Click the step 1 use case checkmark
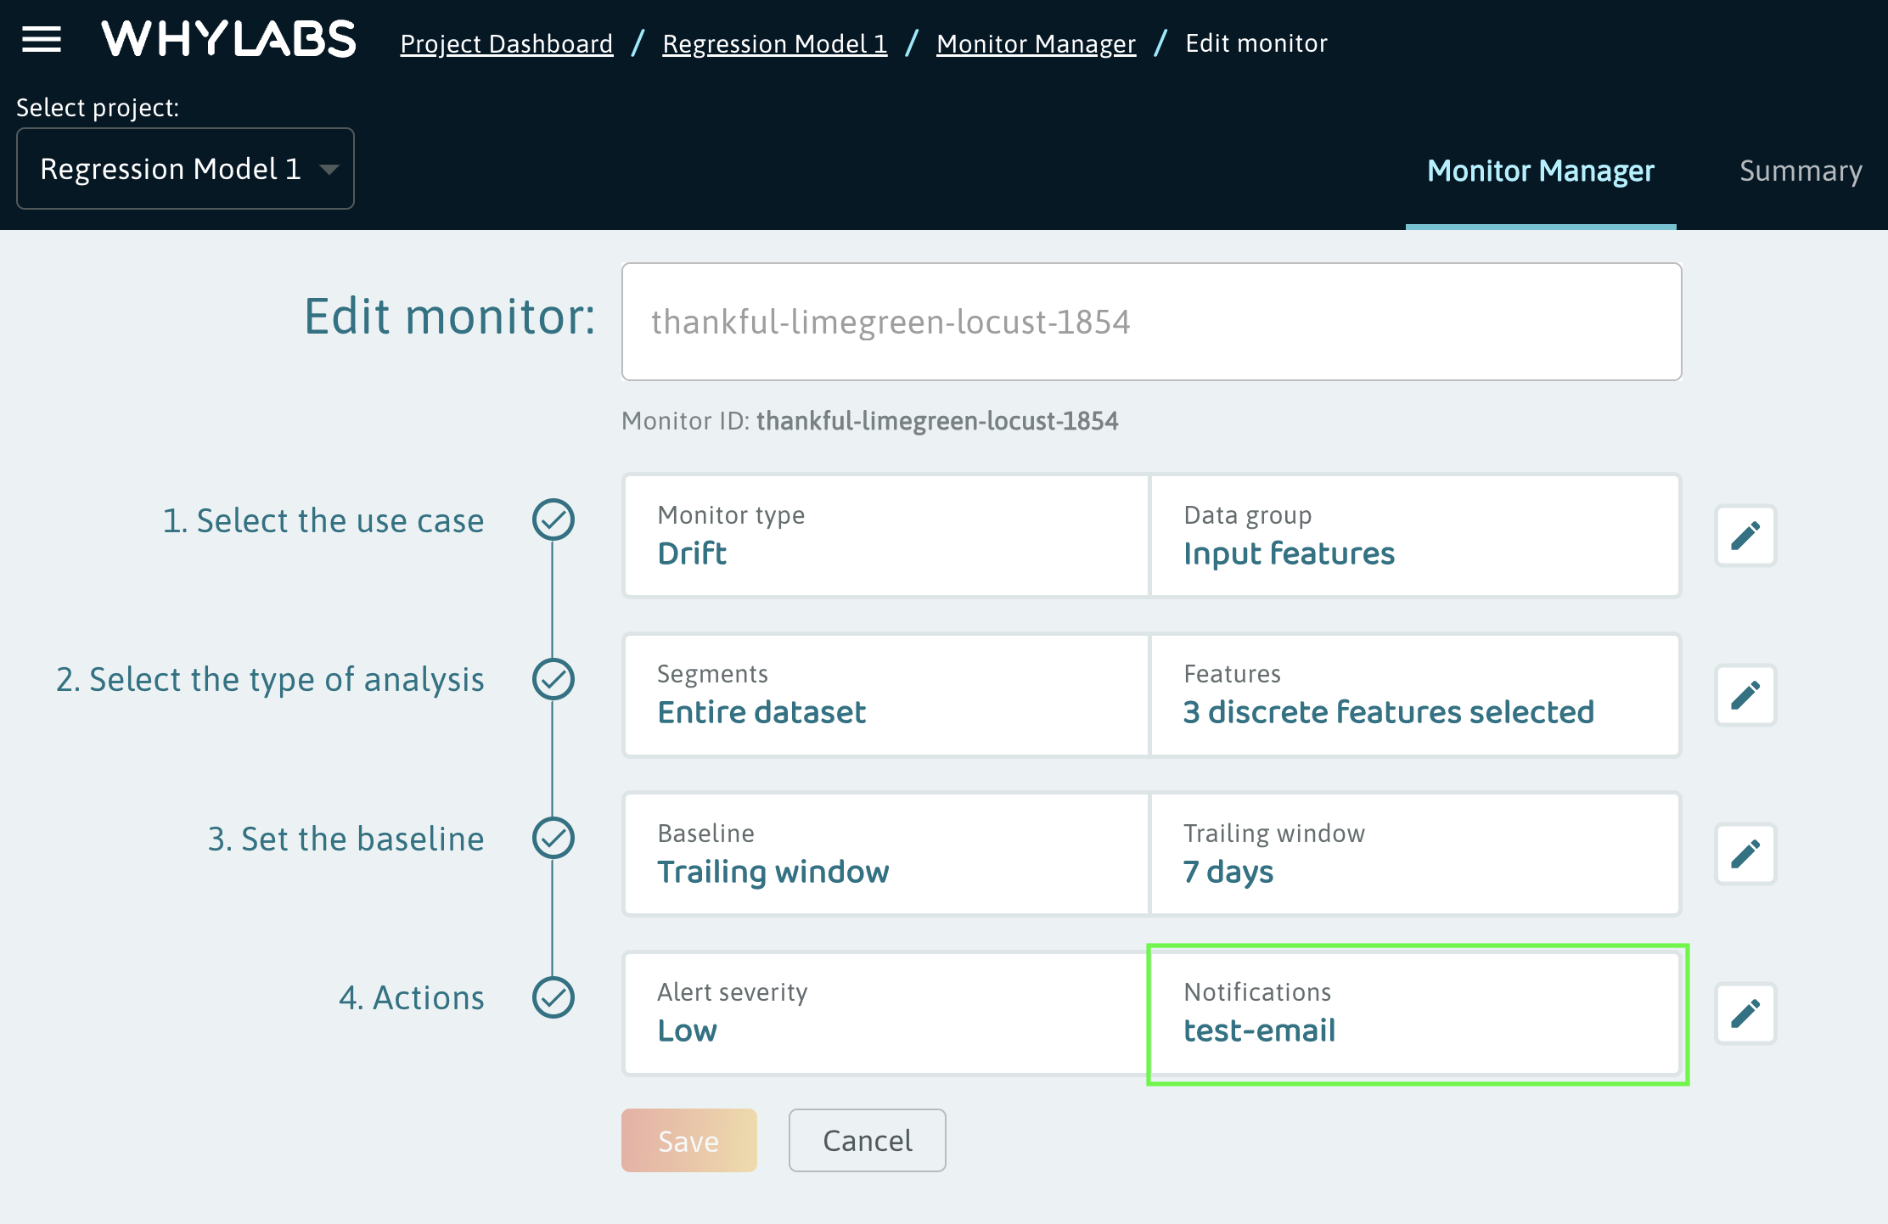The width and height of the screenshot is (1888, 1224). tap(553, 519)
